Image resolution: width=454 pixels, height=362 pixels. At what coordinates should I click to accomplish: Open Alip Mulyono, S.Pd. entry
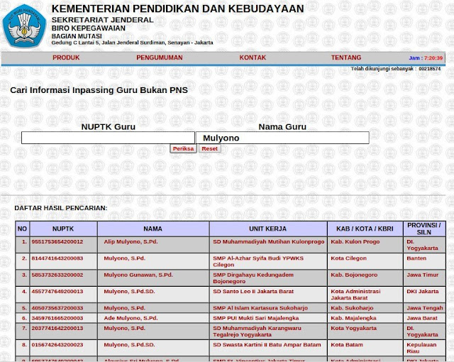[131, 241]
